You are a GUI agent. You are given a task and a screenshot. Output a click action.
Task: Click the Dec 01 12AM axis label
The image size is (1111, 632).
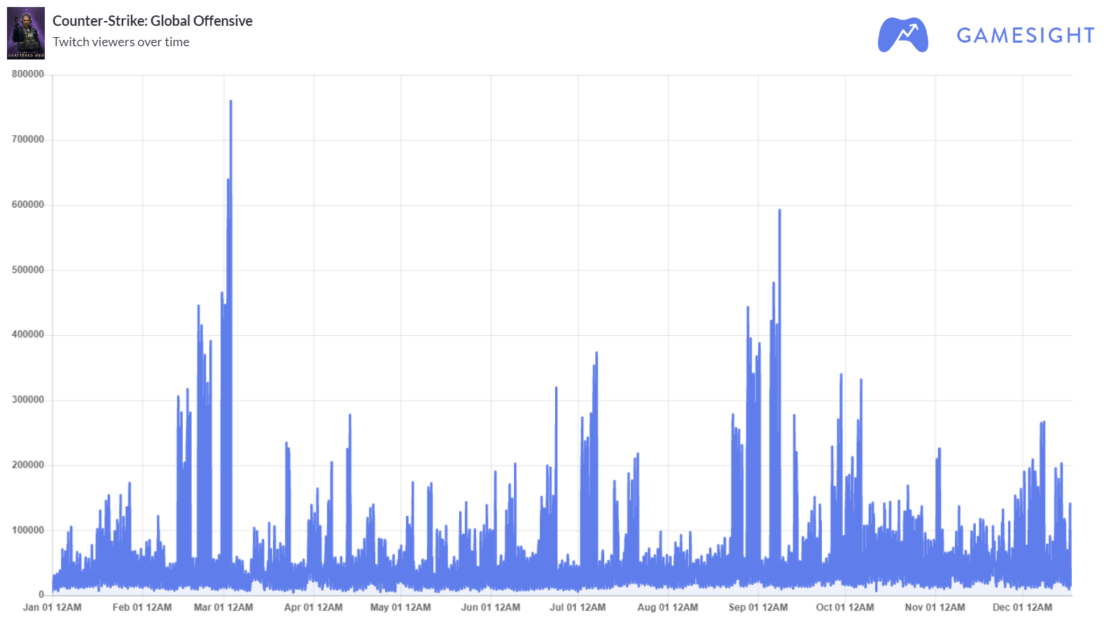[1022, 608]
